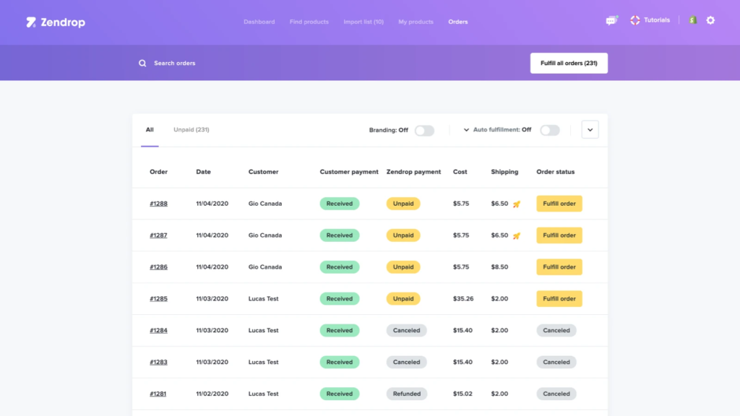
Task: Expand the options chevron on the right
Action: point(590,129)
